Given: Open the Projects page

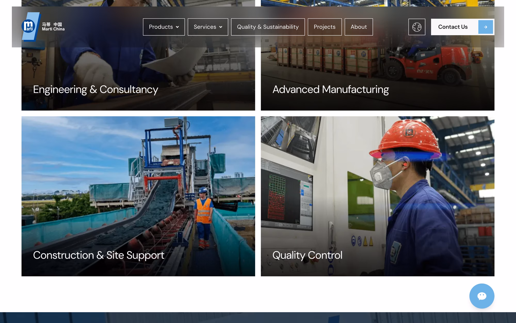Looking at the screenshot, I should click(325, 27).
